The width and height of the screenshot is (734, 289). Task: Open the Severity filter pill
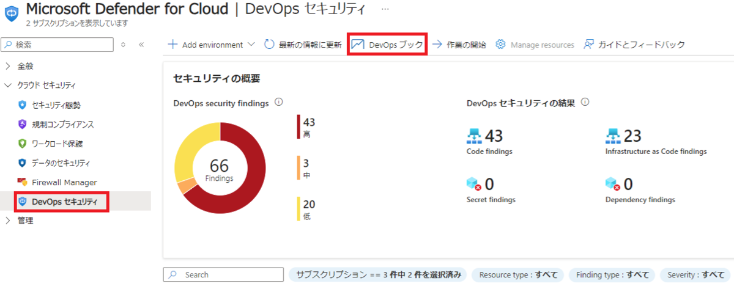coord(696,275)
